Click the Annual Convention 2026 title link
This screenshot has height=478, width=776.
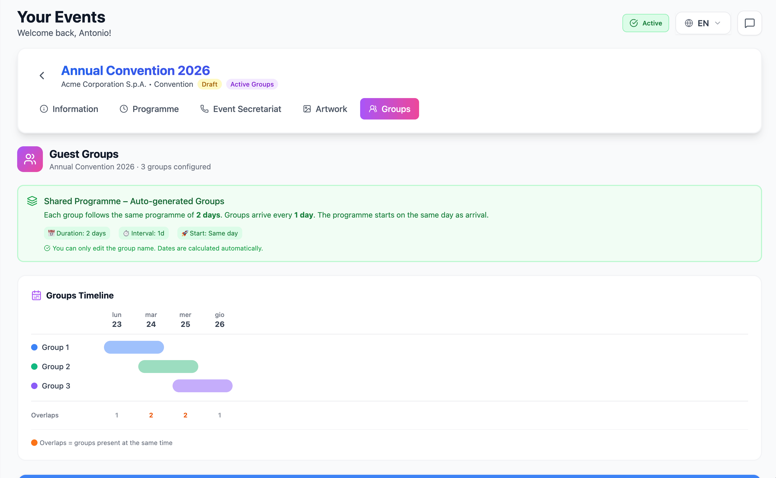point(136,70)
